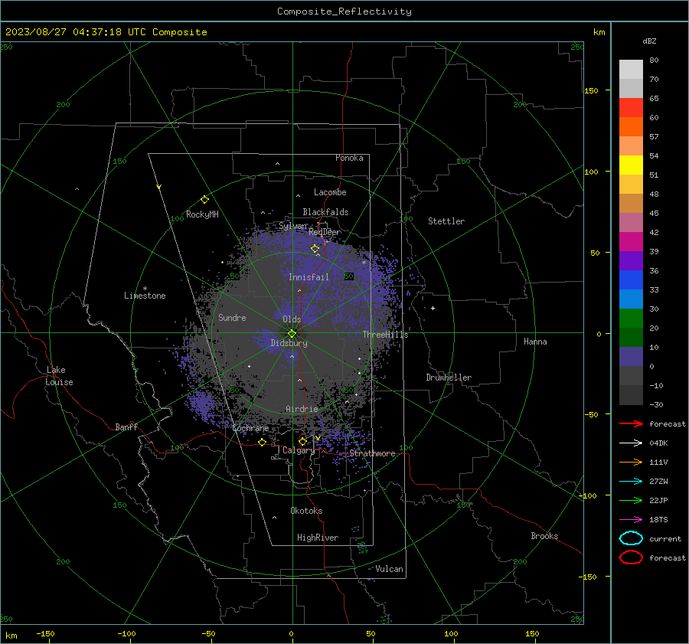Click the radar site diamond above Didsbury
Screen dimensions: 689x644
pyautogui.click(x=292, y=334)
